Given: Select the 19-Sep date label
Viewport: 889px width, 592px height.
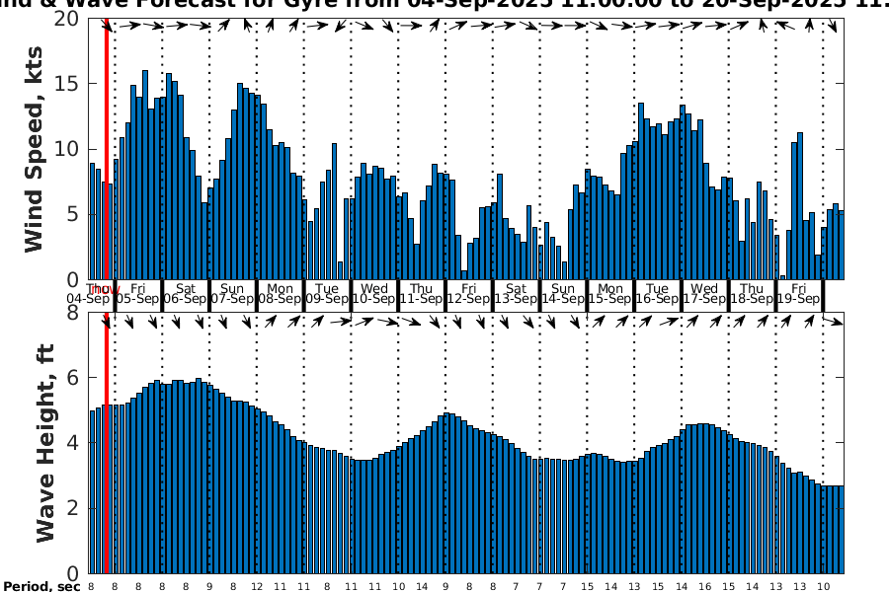Looking at the screenshot, I should click(799, 299).
